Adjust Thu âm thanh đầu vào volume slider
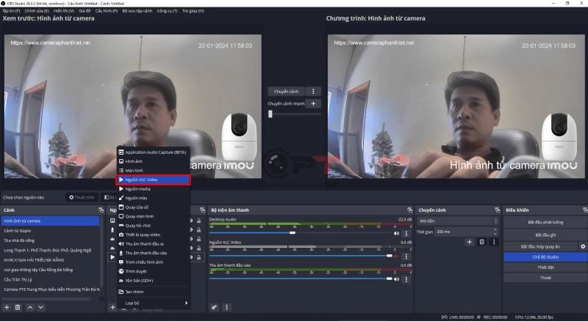Screen dimensions: 588x321 click(390, 278)
